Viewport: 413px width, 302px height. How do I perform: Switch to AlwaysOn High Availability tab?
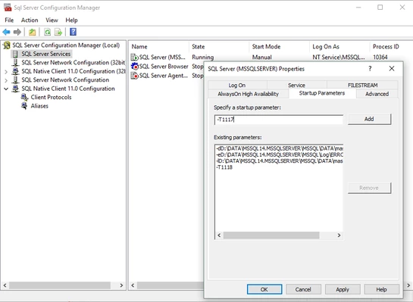click(248, 94)
